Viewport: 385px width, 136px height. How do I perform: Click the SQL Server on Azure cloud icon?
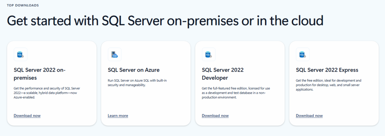[x=115, y=54]
